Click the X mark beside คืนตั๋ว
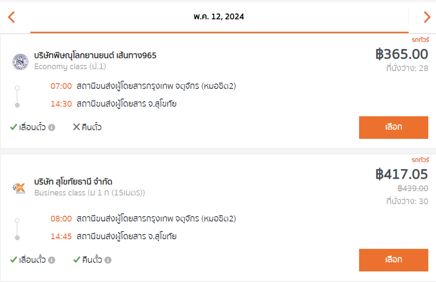The image size is (436, 282). pyautogui.click(x=76, y=127)
